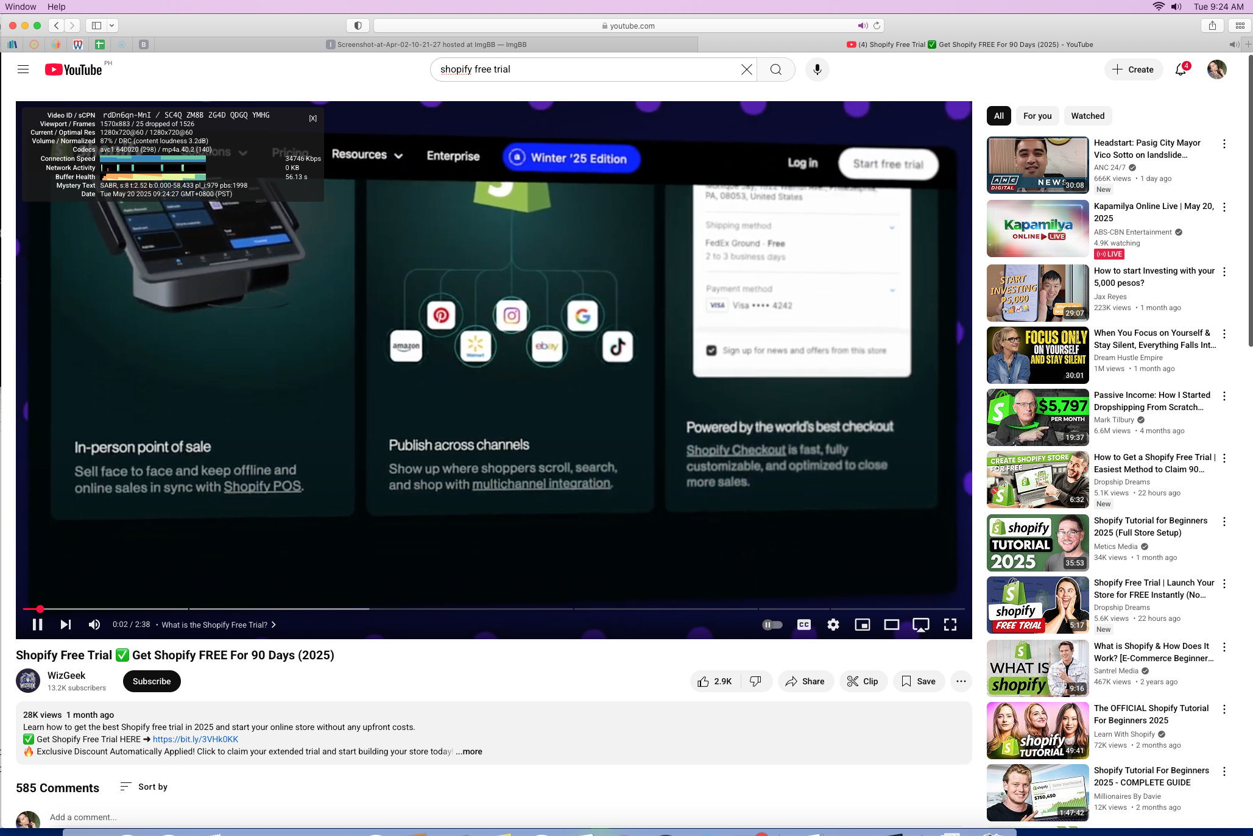Viewport: 1253px width, 836px height.
Task: Dislike the video with thumbs down
Action: pyautogui.click(x=756, y=681)
